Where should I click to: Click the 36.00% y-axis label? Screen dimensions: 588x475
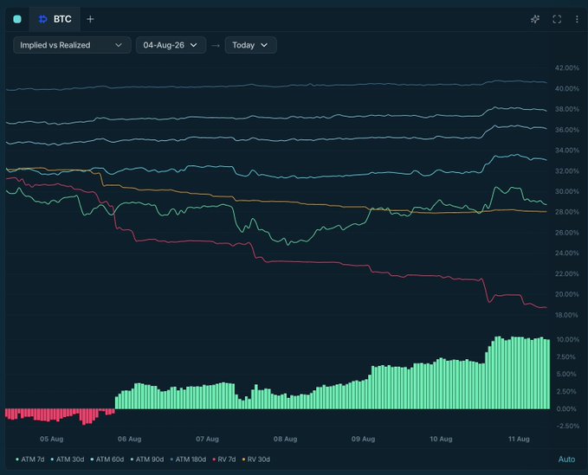[567, 130]
